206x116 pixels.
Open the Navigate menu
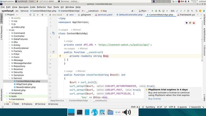(23, 7)
